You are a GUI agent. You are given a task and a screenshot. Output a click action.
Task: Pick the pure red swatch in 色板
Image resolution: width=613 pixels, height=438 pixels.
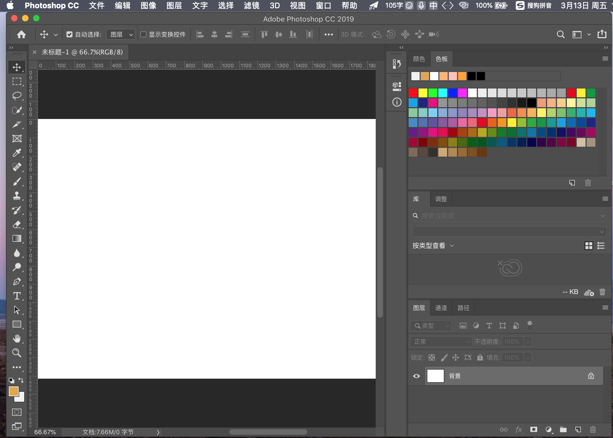coord(413,93)
